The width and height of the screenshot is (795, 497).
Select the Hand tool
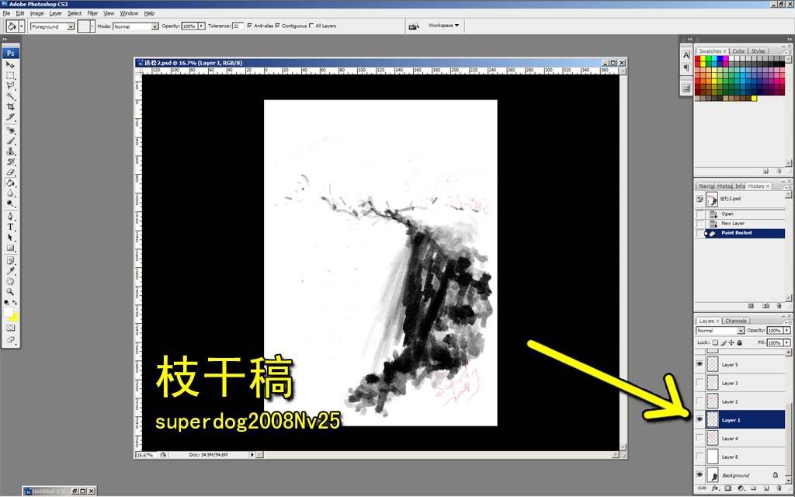click(x=10, y=281)
